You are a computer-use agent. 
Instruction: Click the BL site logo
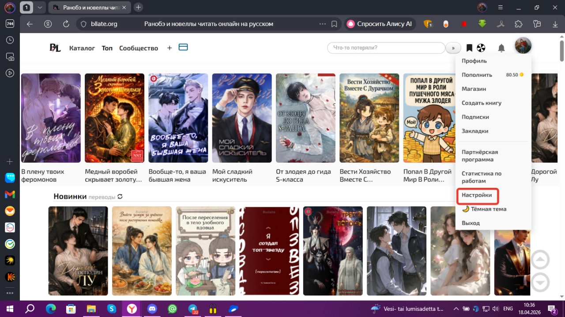(x=55, y=48)
